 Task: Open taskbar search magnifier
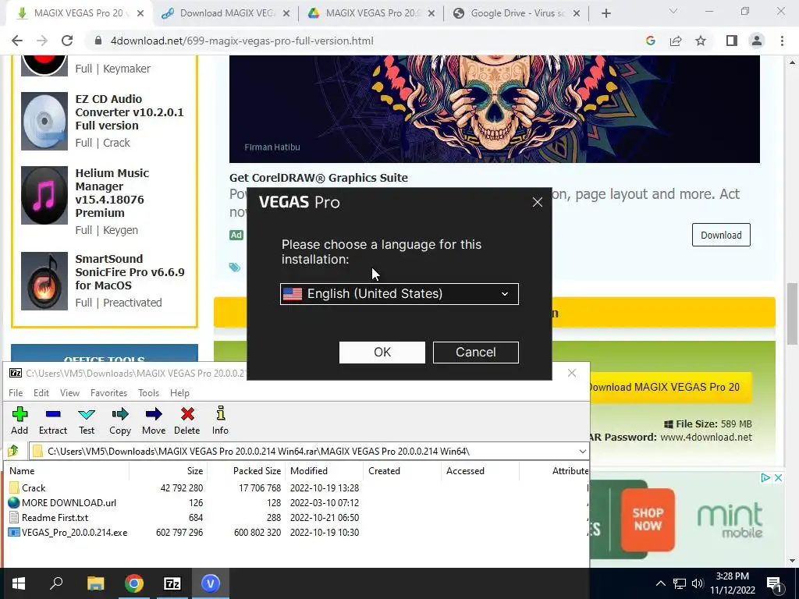[56, 583]
